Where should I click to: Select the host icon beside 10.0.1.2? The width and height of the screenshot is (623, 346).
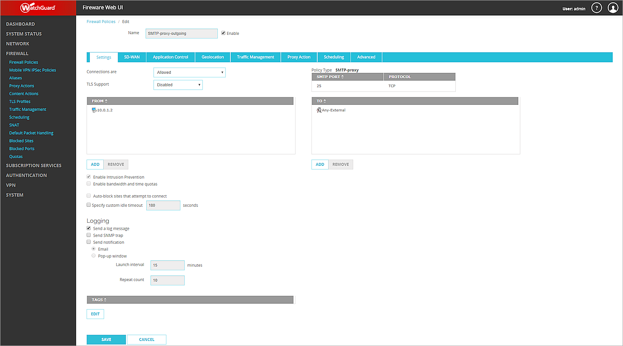click(95, 110)
